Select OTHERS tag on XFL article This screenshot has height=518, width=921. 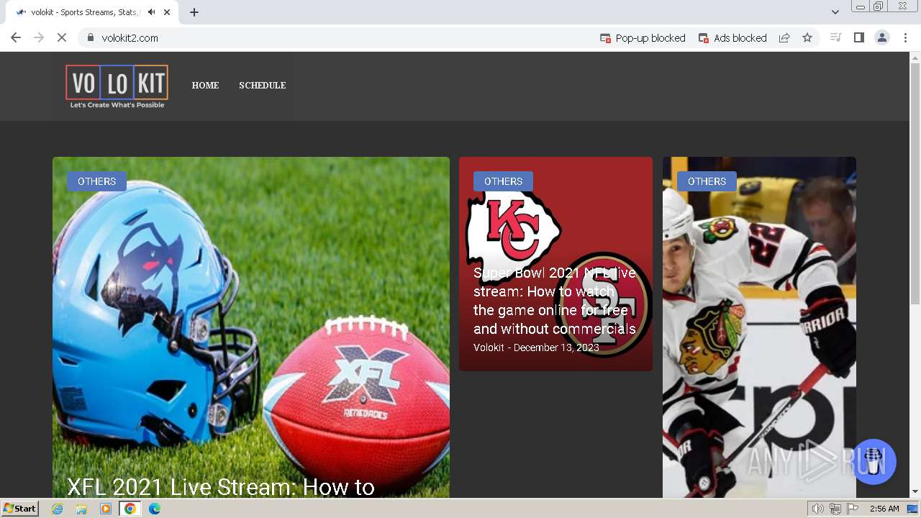tap(96, 181)
